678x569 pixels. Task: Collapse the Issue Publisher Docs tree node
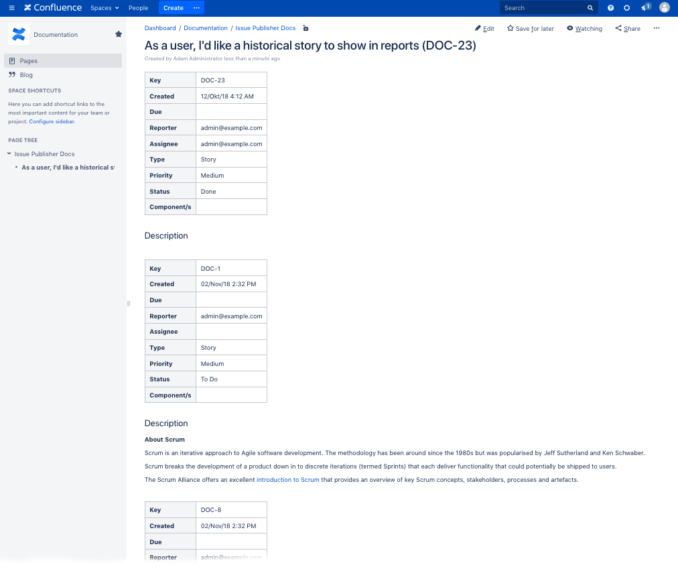click(x=9, y=154)
